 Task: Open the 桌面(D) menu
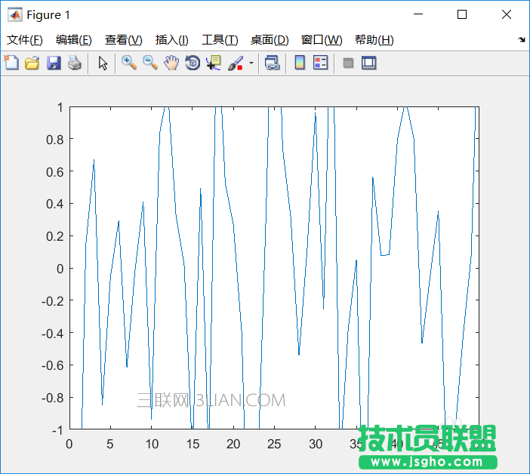click(x=270, y=40)
